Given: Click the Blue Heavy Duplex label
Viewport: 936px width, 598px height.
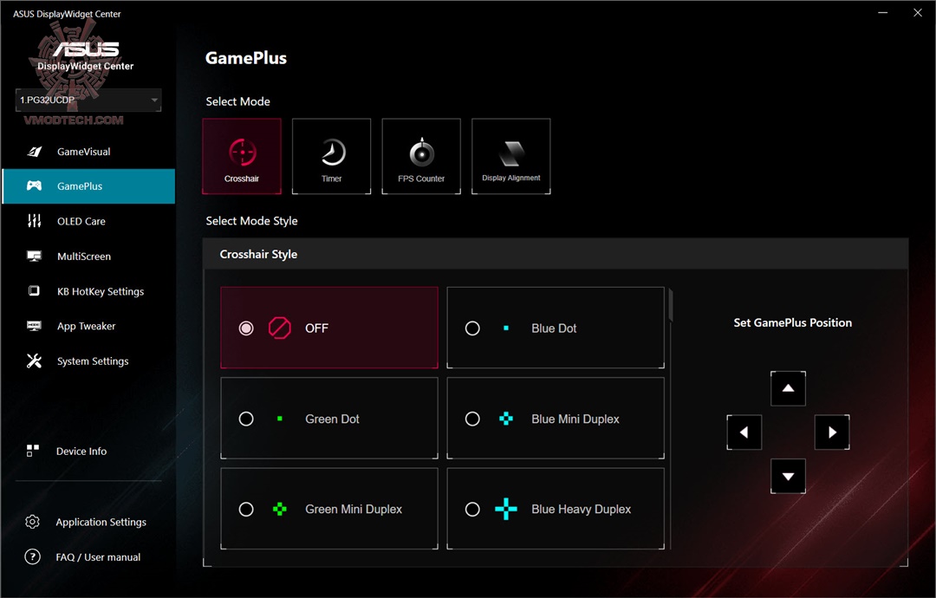Looking at the screenshot, I should click(x=581, y=509).
